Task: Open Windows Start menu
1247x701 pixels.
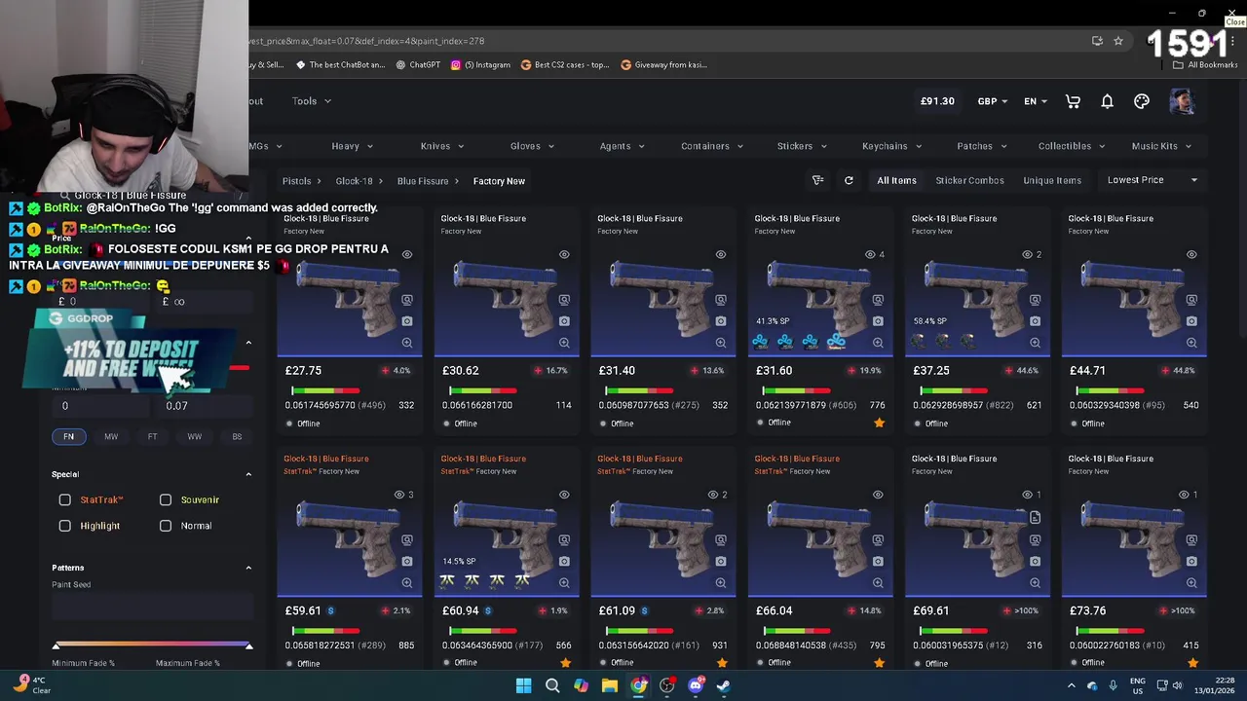Action: point(523,685)
